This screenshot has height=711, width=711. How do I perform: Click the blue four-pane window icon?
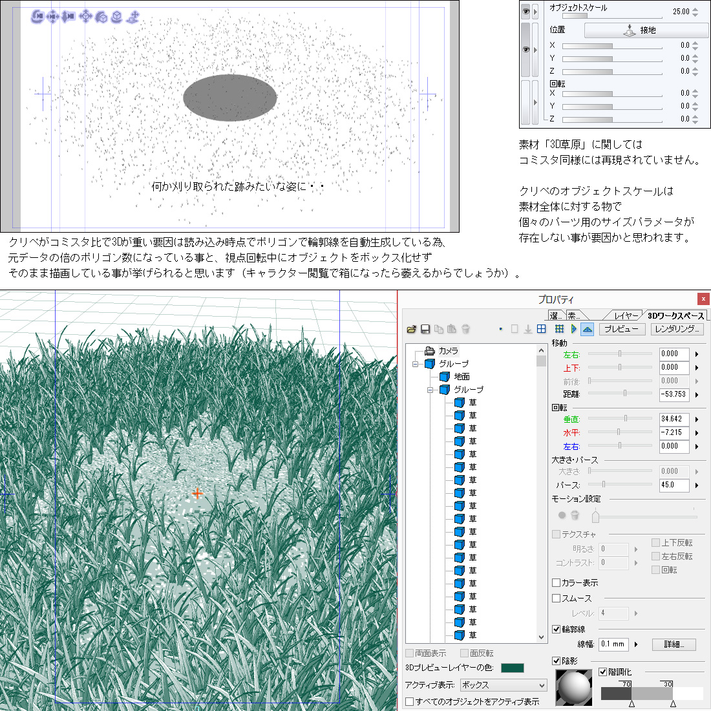click(x=542, y=329)
